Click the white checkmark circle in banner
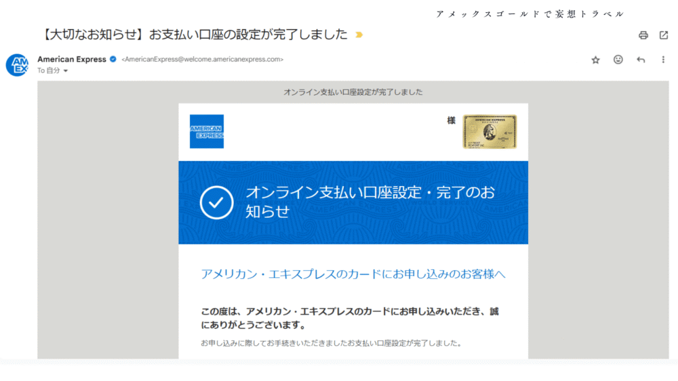The height and width of the screenshot is (381, 678). [x=216, y=202]
